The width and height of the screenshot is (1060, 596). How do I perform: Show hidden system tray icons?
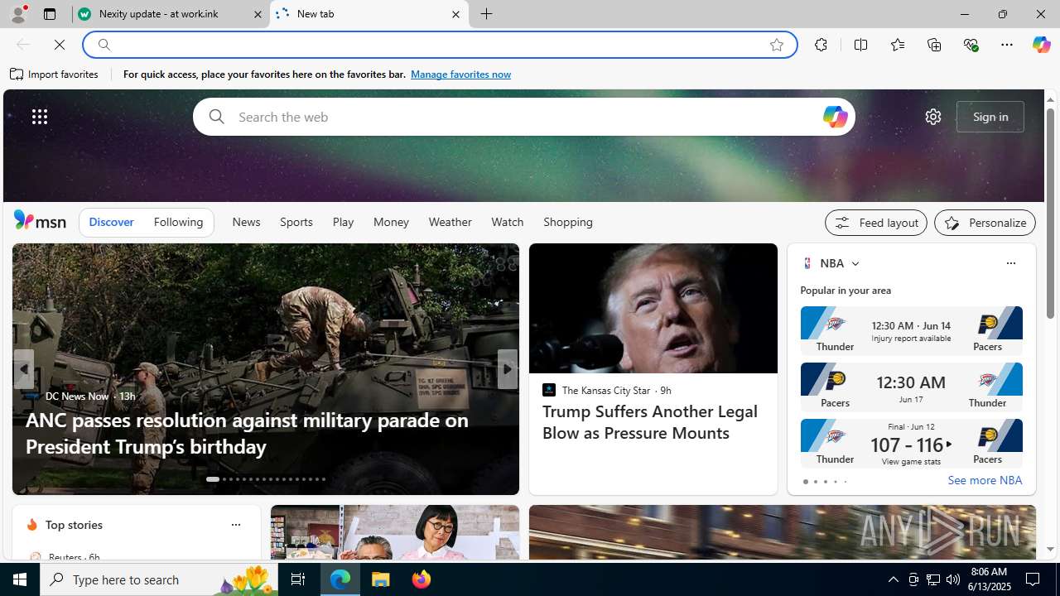click(x=893, y=579)
